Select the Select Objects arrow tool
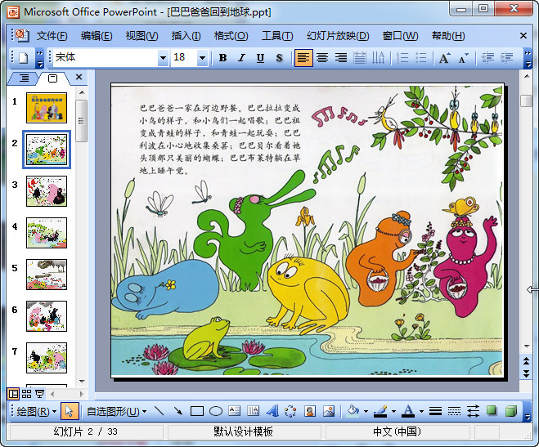 70,411
